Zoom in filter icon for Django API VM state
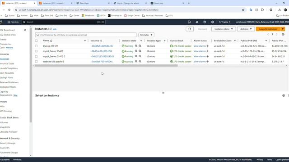This screenshot has height=162, width=289. click(x=136, y=46)
